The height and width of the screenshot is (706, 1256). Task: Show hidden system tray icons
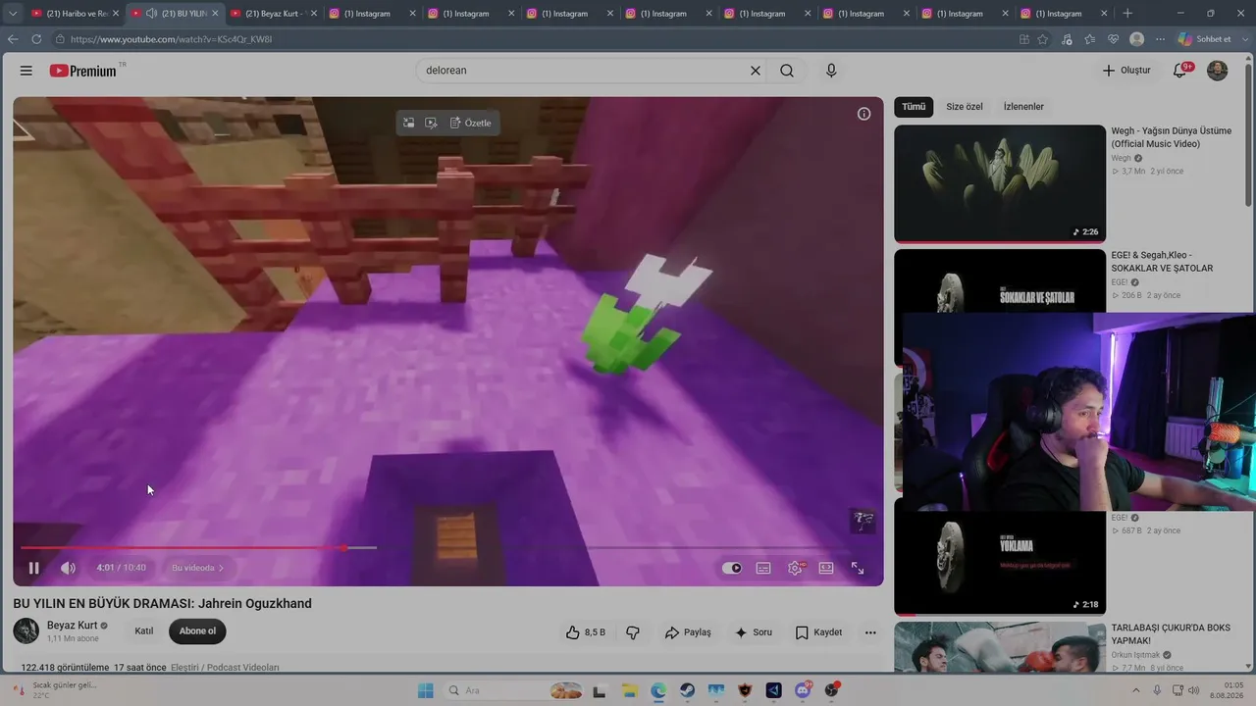(1137, 690)
